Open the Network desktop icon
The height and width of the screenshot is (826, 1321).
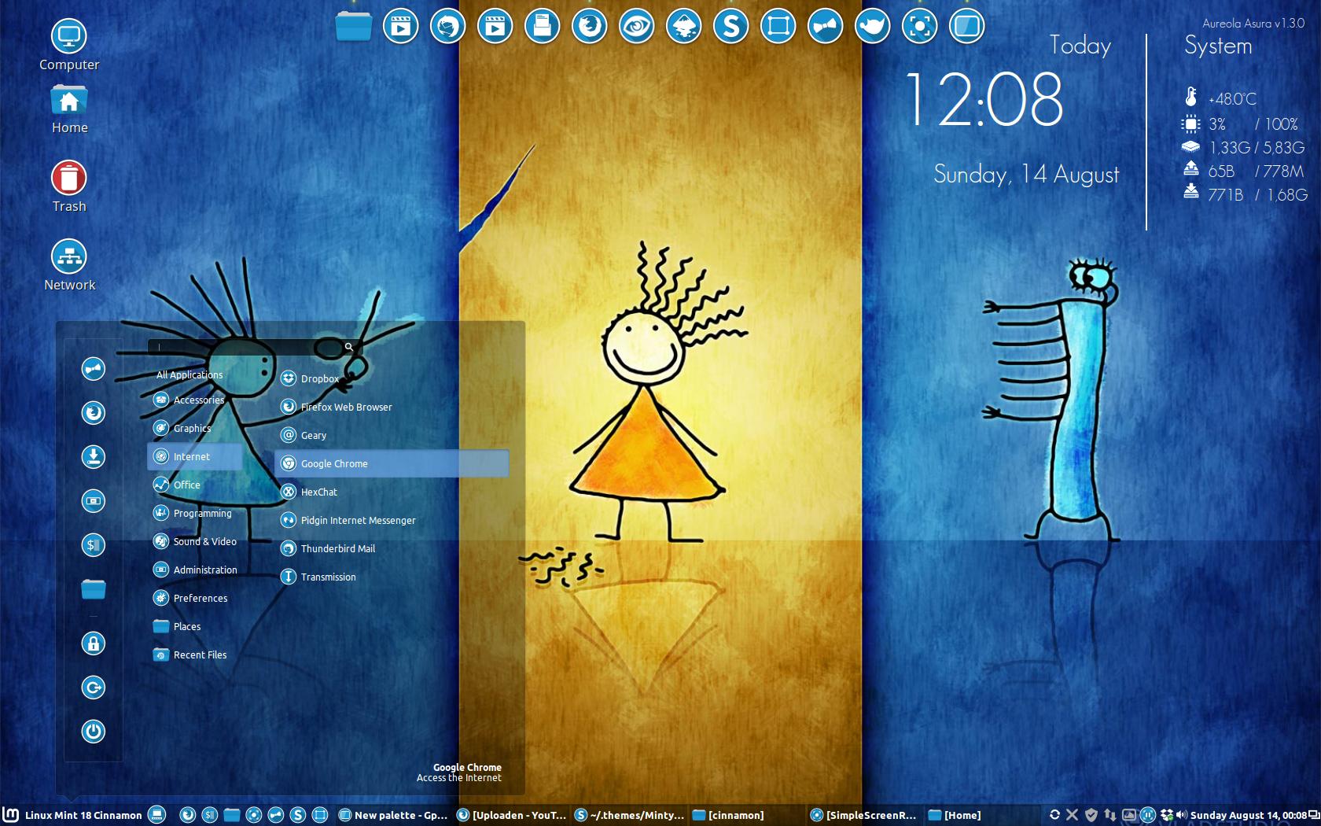pyautogui.click(x=69, y=265)
